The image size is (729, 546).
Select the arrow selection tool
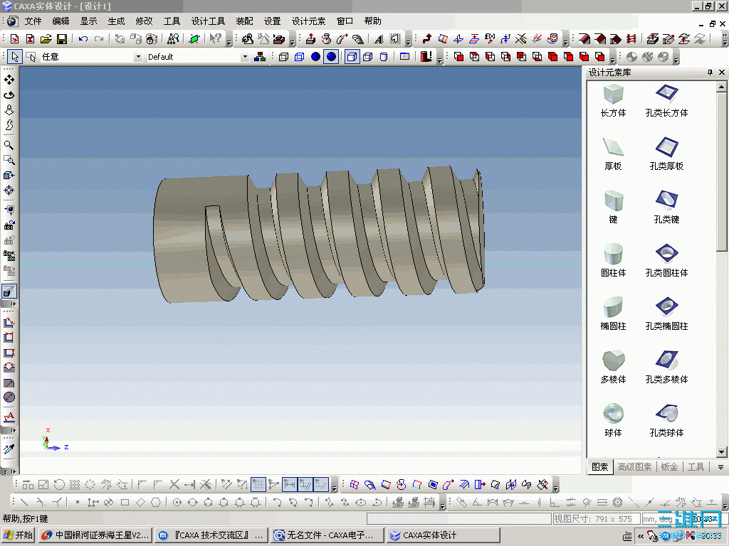click(16, 57)
